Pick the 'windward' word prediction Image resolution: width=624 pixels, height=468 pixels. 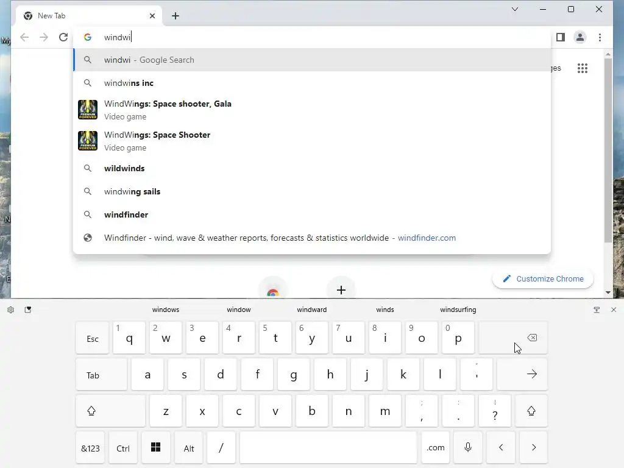(311, 310)
